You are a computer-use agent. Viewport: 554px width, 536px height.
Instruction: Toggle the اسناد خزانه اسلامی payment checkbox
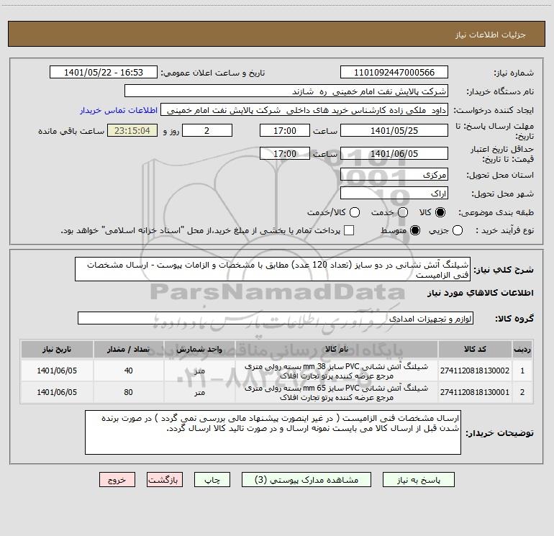[349, 230]
